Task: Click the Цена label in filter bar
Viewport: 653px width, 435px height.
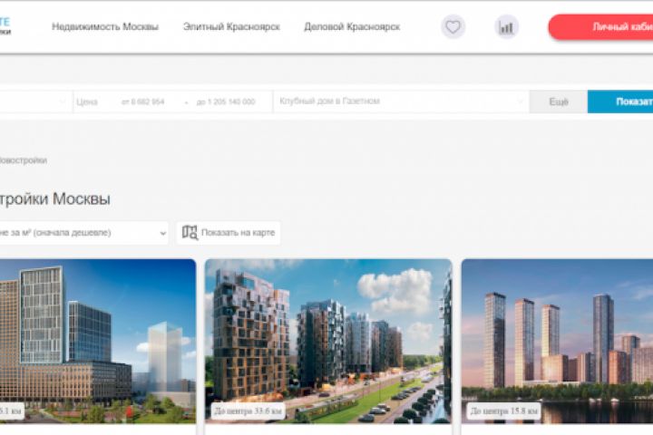Action: coord(87,102)
